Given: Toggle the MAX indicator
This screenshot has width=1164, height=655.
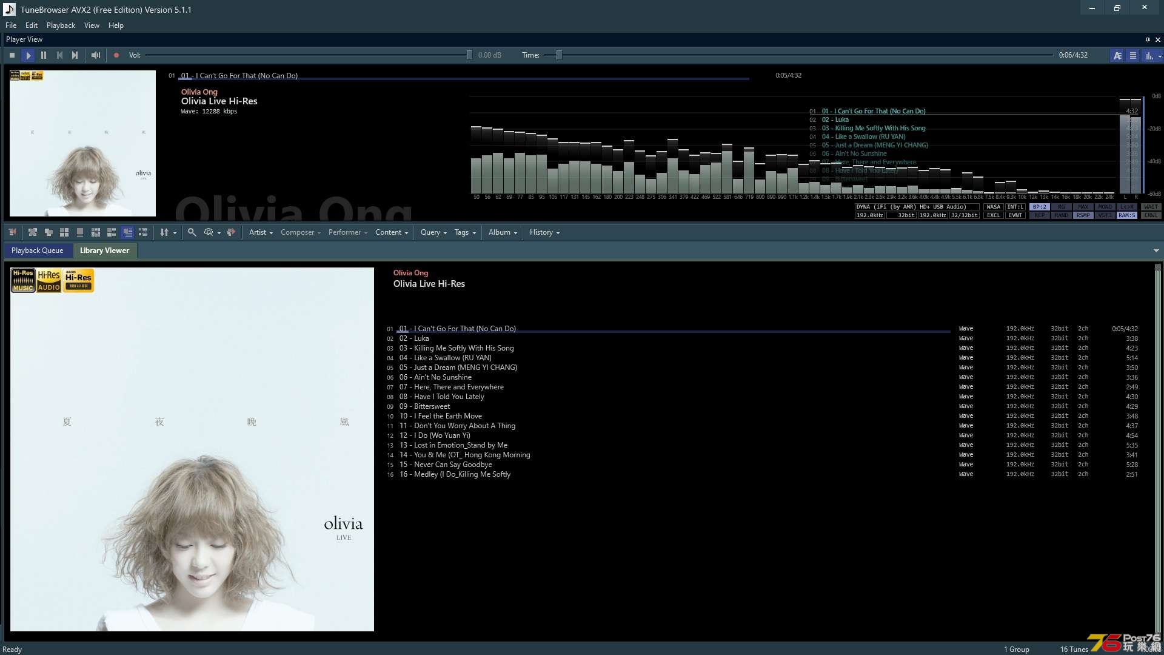Looking at the screenshot, I should [1083, 207].
